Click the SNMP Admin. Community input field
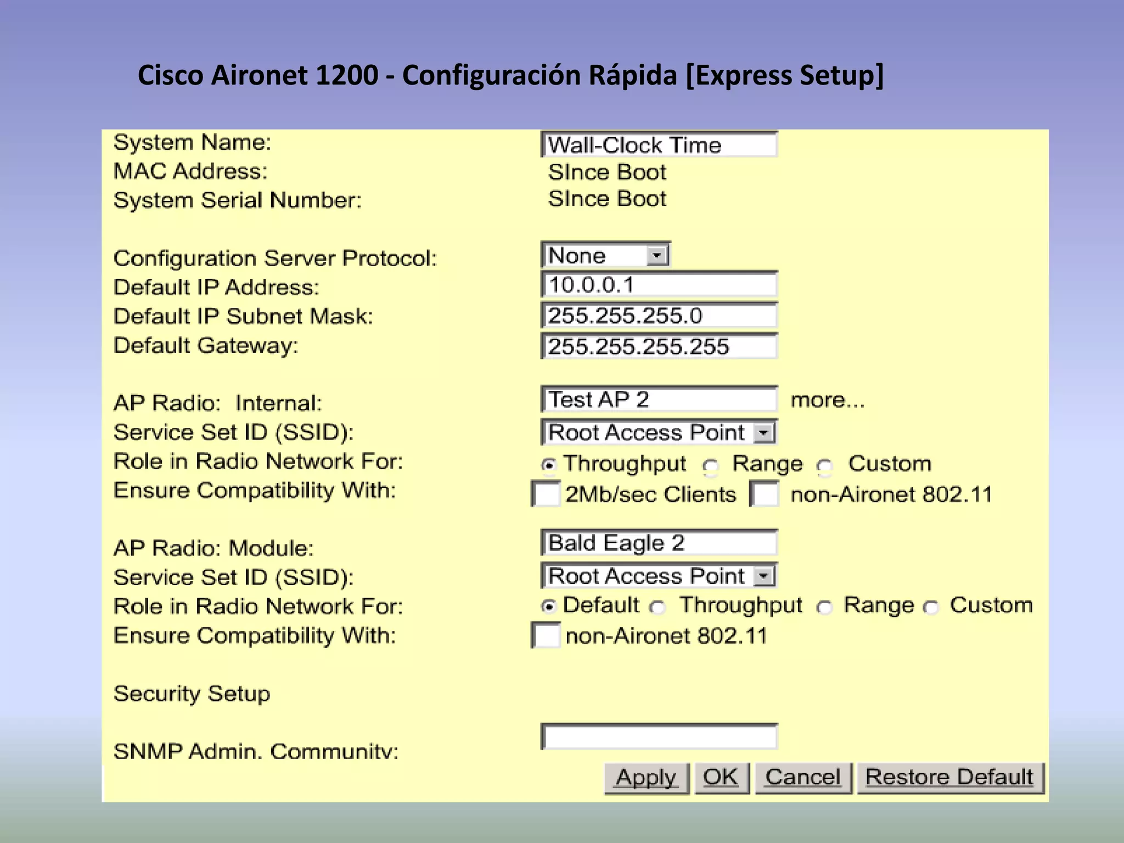1124x843 pixels. pos(659,737)
